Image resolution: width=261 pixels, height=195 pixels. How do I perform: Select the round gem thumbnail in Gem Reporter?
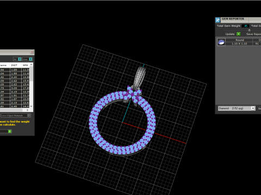(x=221, y=42)
